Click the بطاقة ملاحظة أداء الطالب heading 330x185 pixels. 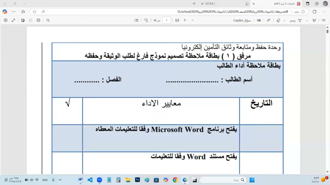point(249,66)
